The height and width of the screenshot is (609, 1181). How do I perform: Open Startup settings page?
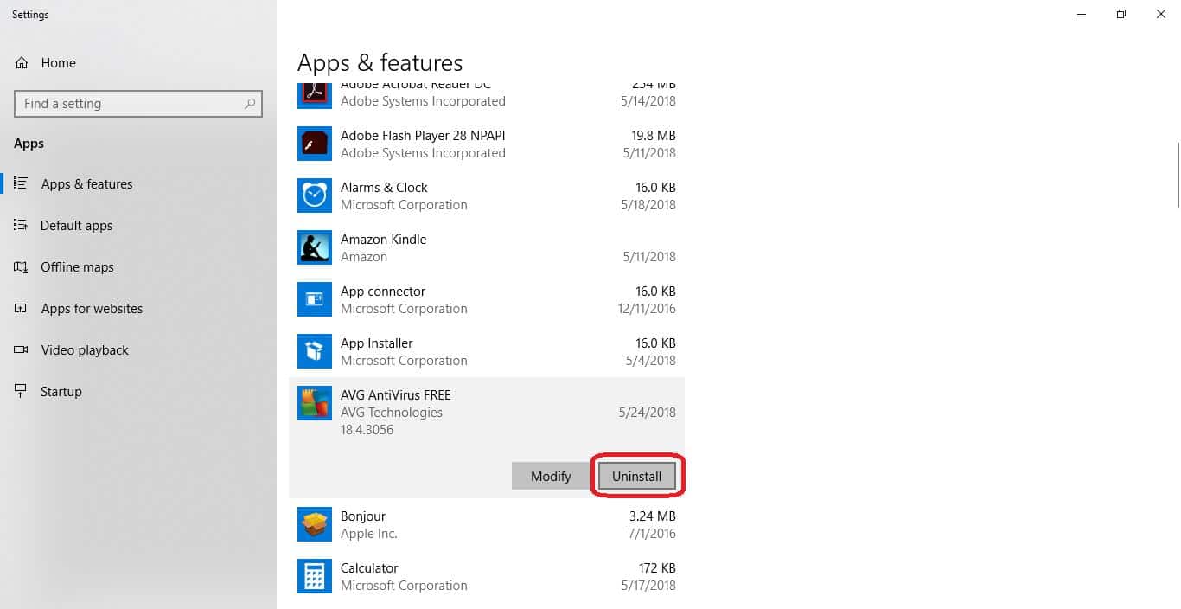(x=138, y=391)
